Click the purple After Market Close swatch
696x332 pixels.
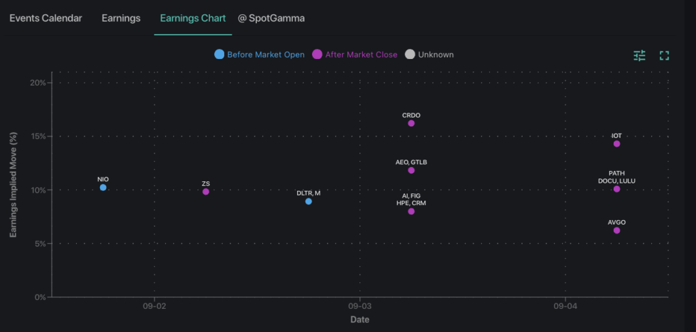click(317, 54)
